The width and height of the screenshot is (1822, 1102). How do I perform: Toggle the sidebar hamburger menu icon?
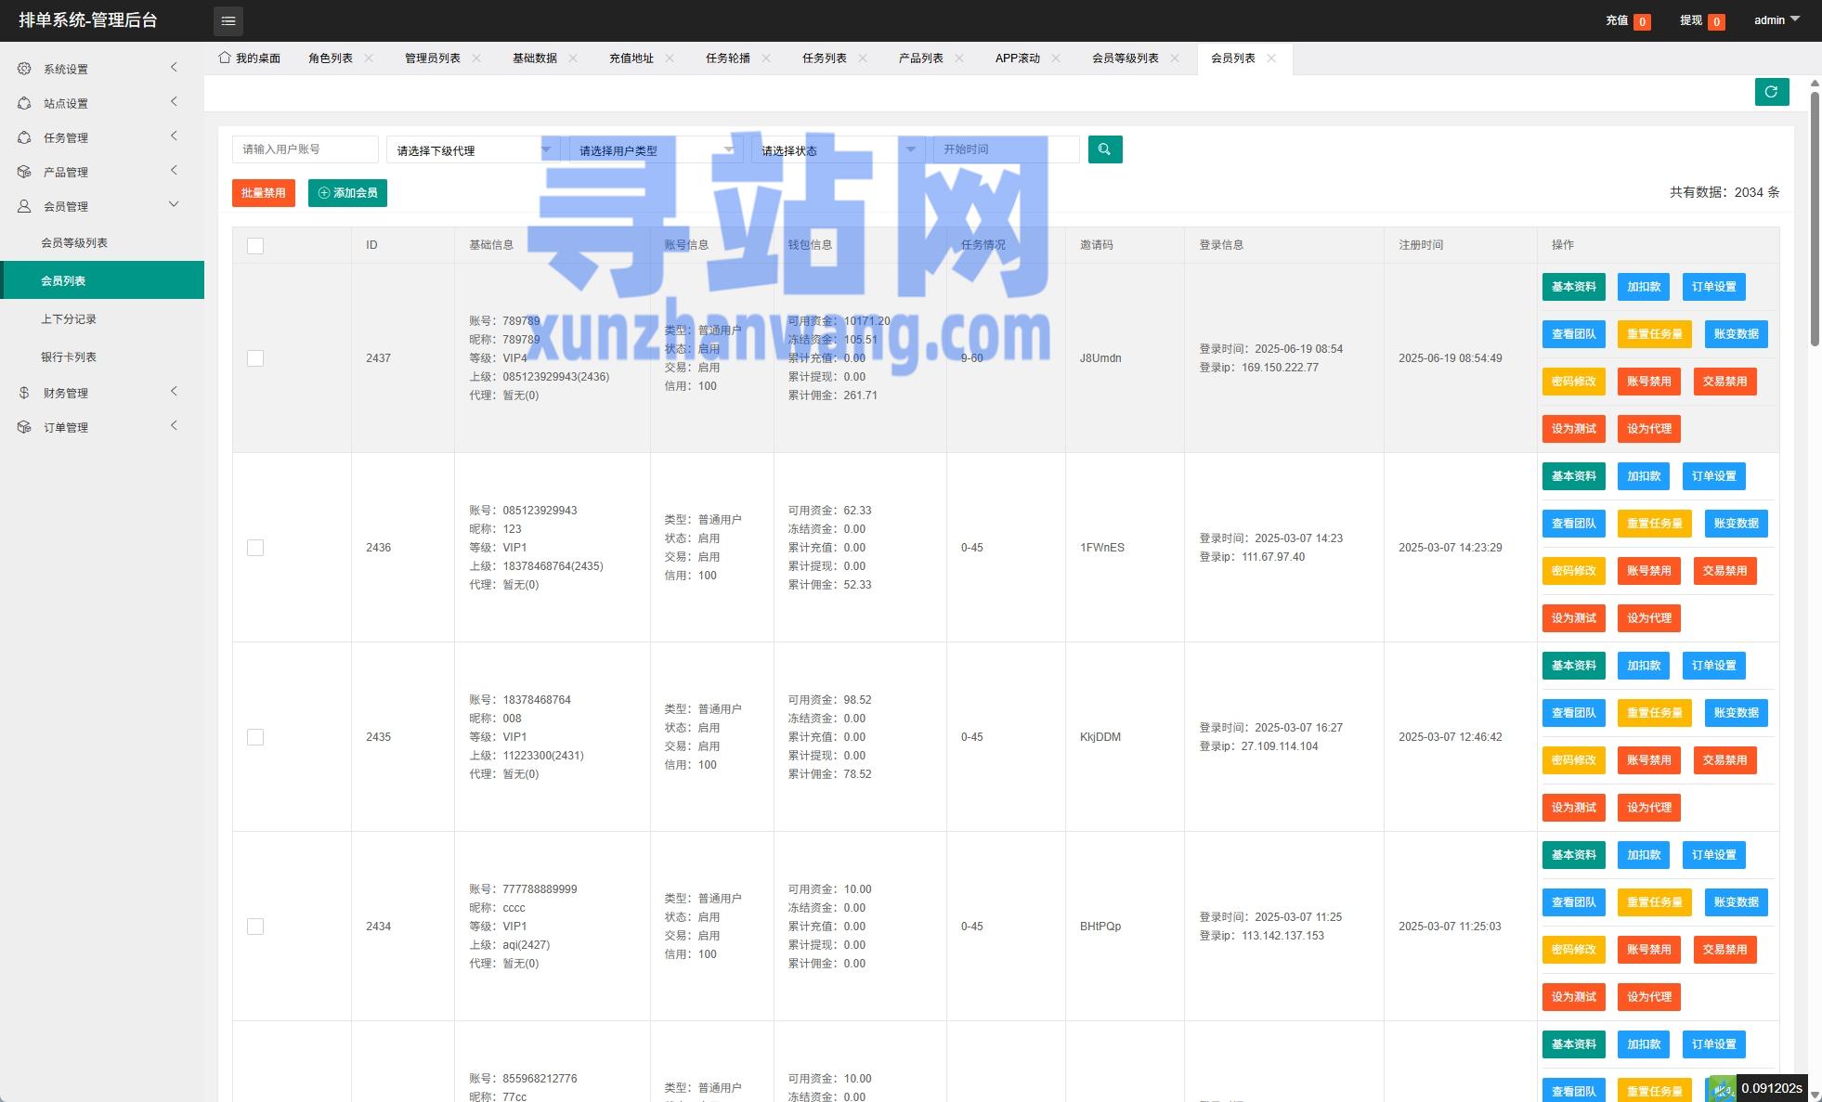pyautogui.click(x=228, y=20)
